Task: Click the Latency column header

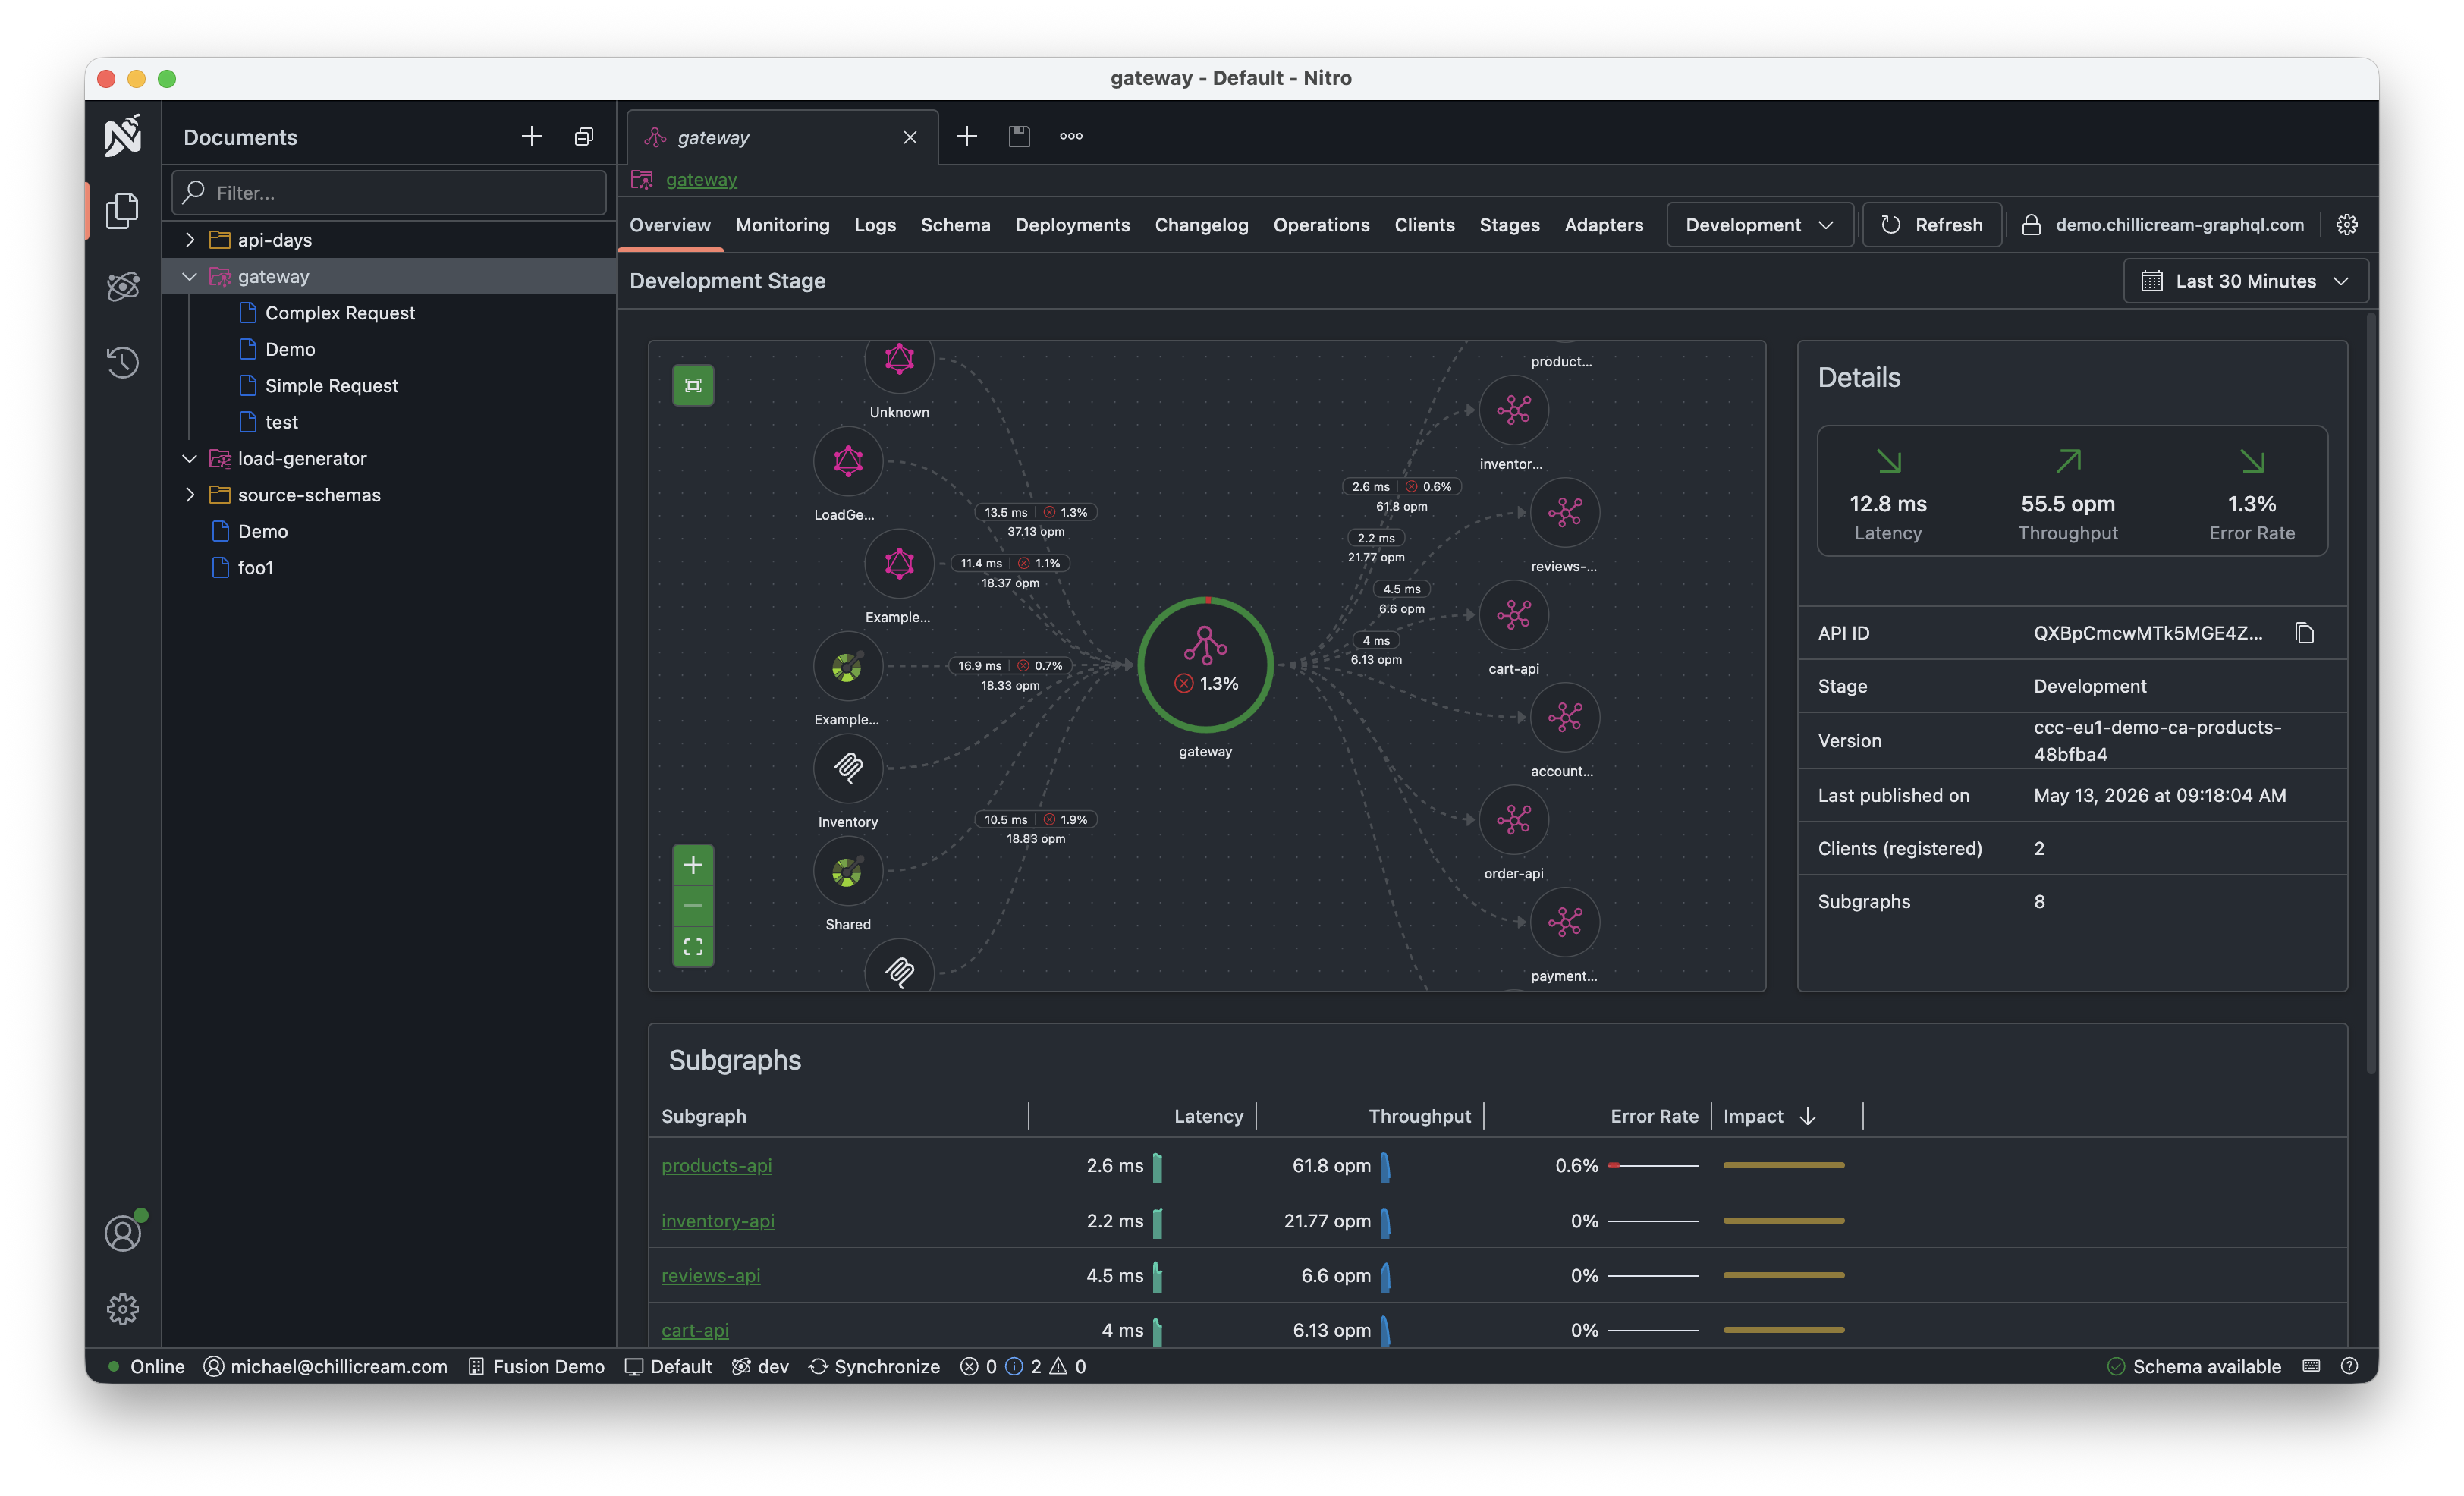Action: [1208, 1116]
